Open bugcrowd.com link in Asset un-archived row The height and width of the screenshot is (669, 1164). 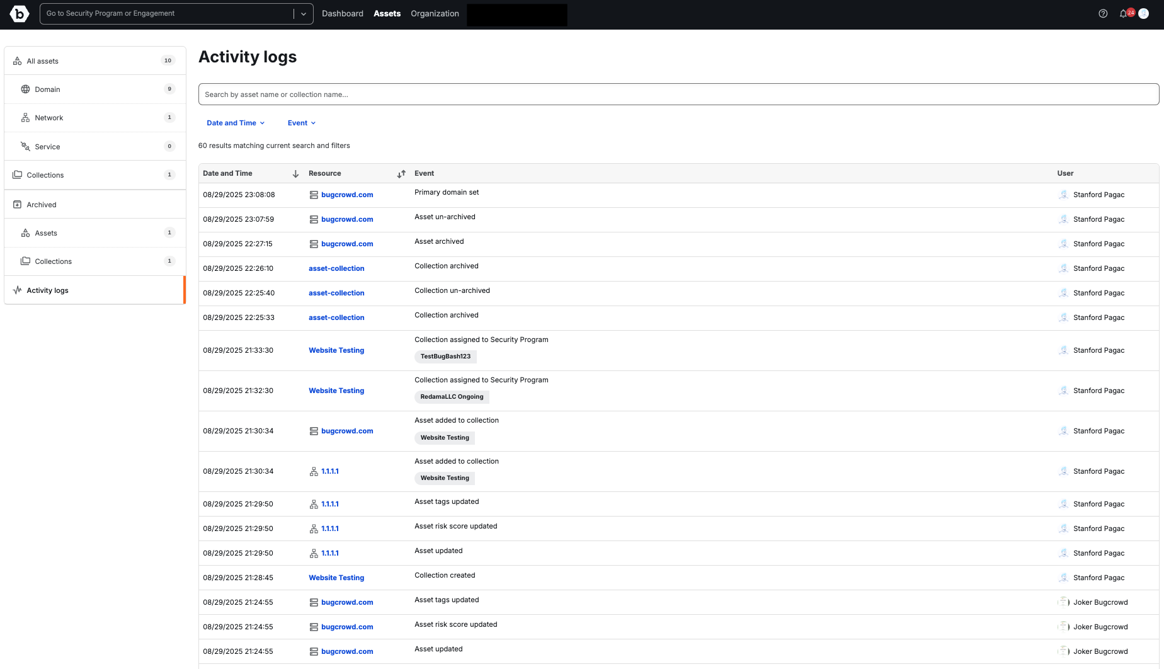point(347,220)
